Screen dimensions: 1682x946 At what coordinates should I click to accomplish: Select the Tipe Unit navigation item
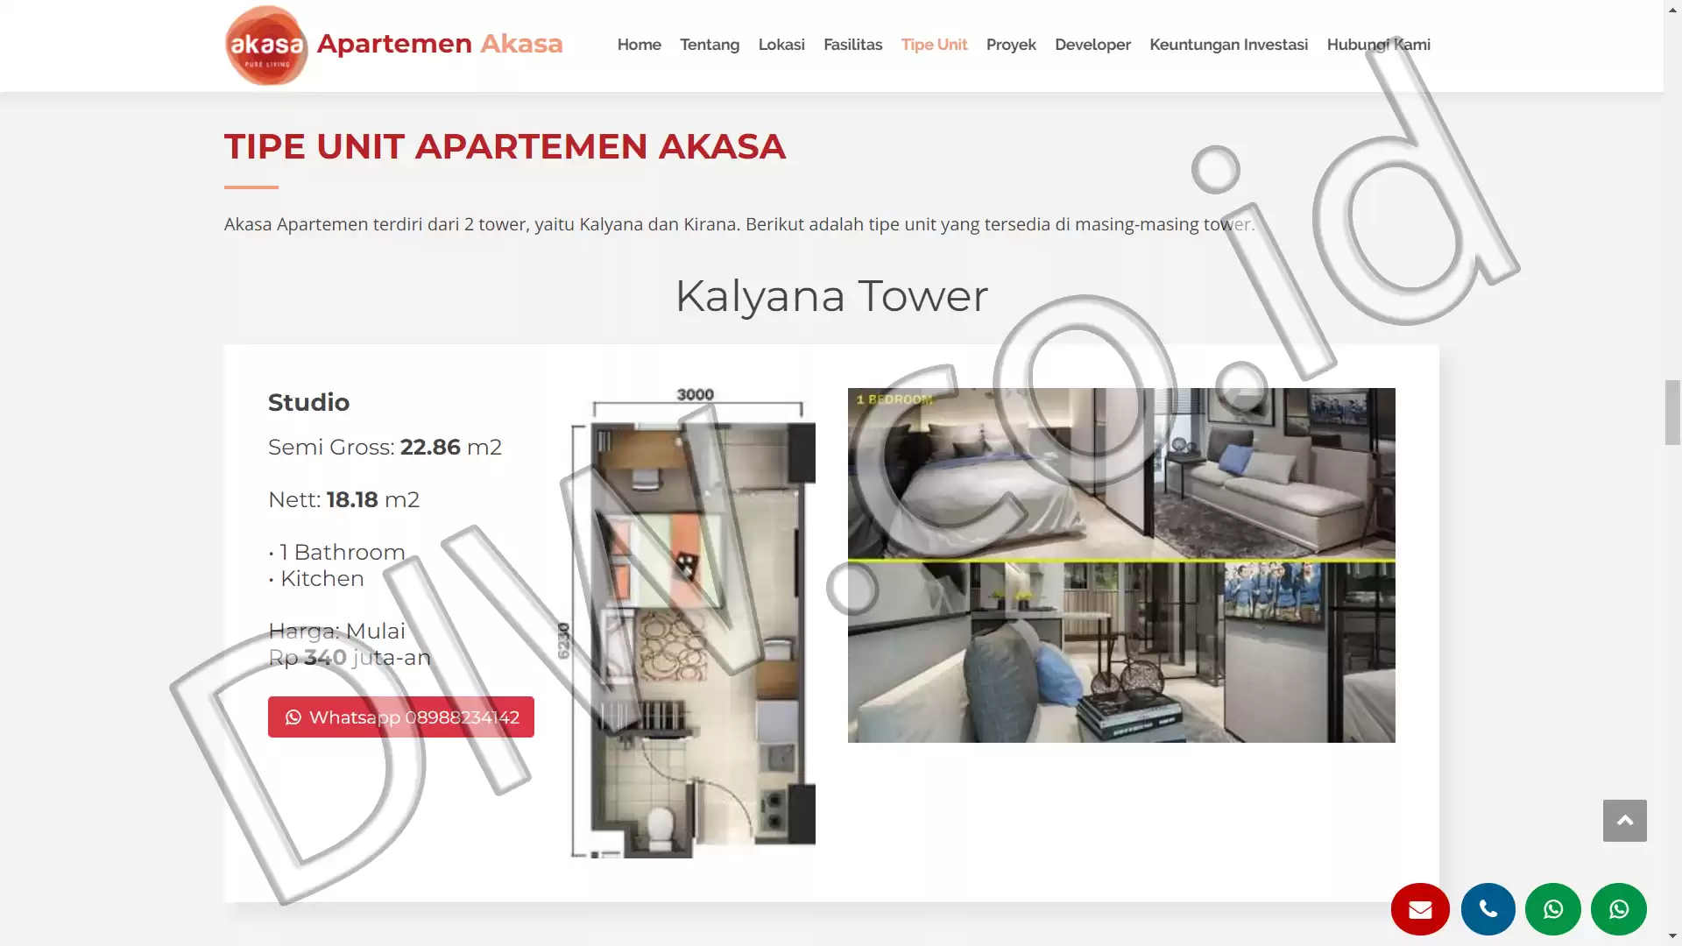[934, 45]
